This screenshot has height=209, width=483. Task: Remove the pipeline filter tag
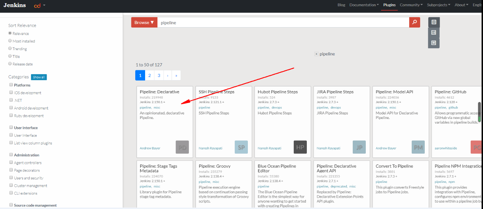coord(316,54)
